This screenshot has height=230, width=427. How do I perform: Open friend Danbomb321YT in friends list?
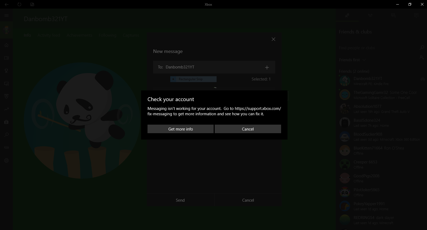[x=381, y=81]
